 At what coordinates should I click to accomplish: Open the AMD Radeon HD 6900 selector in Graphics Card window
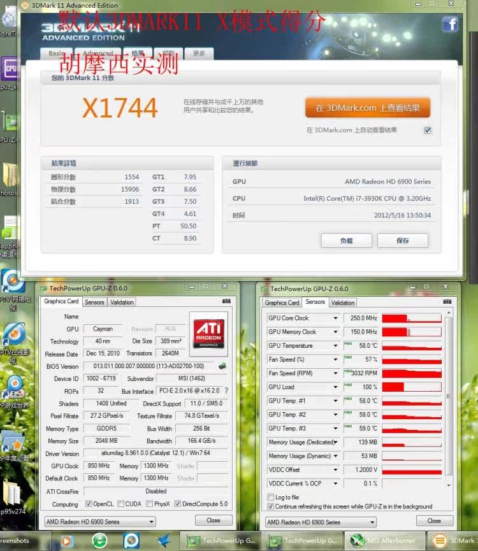tap(99, 522)
